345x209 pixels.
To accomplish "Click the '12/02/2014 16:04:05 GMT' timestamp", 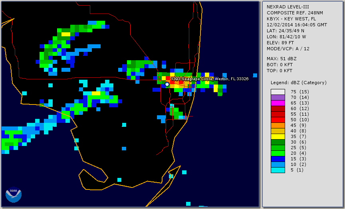I will [297, 25].
